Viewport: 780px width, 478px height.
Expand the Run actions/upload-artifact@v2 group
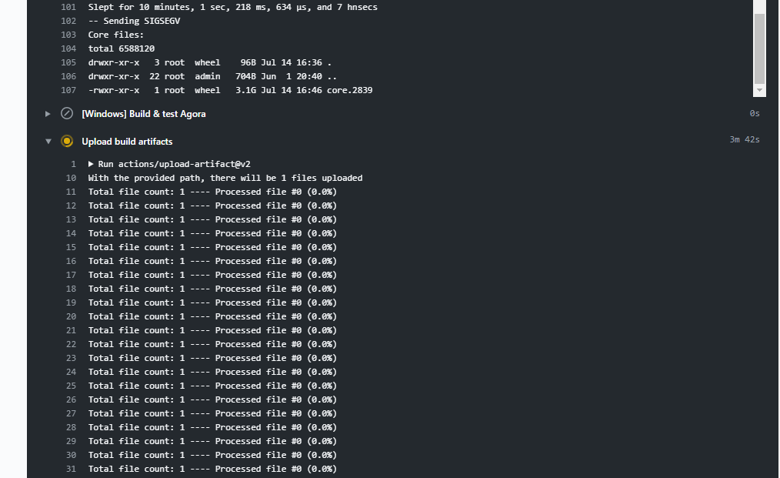point(90,163)
